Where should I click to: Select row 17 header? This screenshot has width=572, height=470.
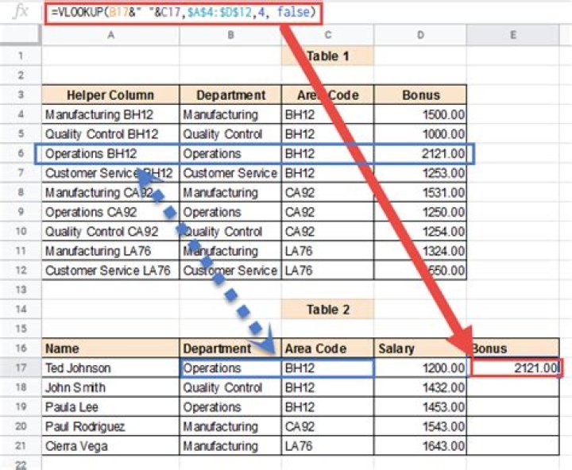point(21,368)
